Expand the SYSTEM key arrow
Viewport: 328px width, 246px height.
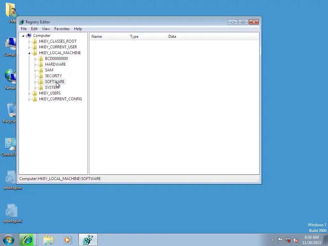[x=35, y=88]
